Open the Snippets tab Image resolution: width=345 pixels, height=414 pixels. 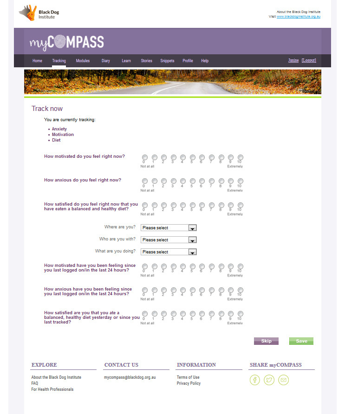point(167,61)
